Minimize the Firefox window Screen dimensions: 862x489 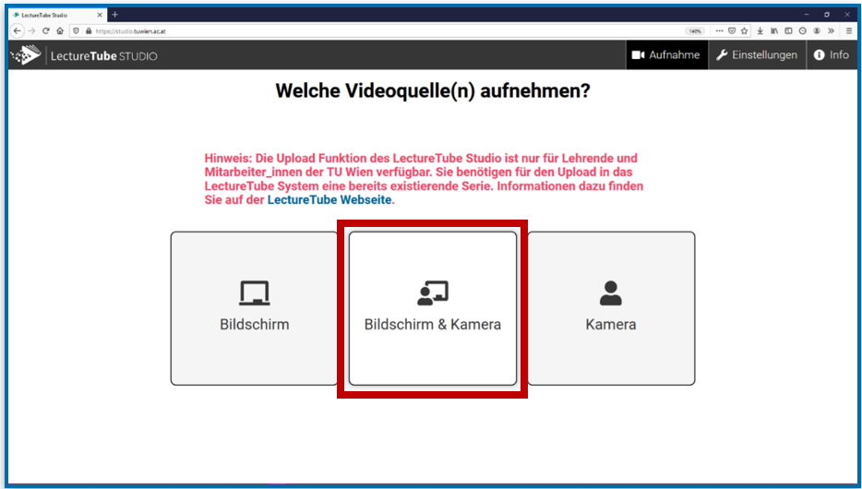807,15
